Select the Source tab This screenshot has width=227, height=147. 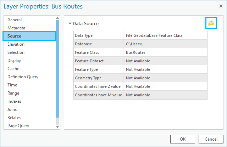15,36
